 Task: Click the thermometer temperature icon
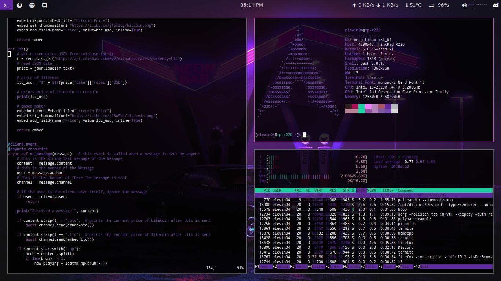(x=406, y=5)
